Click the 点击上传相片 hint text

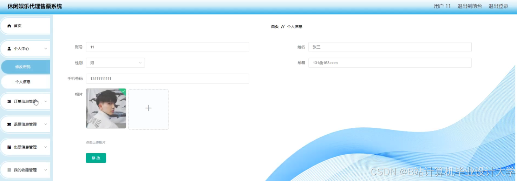96,142
